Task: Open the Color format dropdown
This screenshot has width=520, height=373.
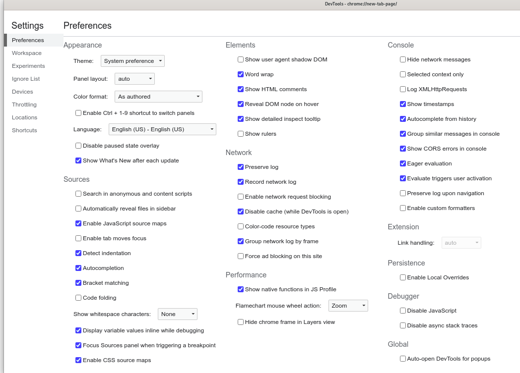Action: pos(158,97)
